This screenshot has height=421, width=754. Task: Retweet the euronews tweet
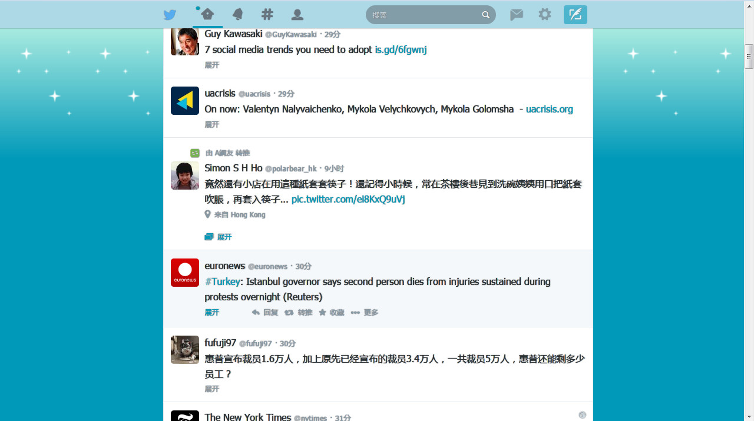click(x=299, y=313)
